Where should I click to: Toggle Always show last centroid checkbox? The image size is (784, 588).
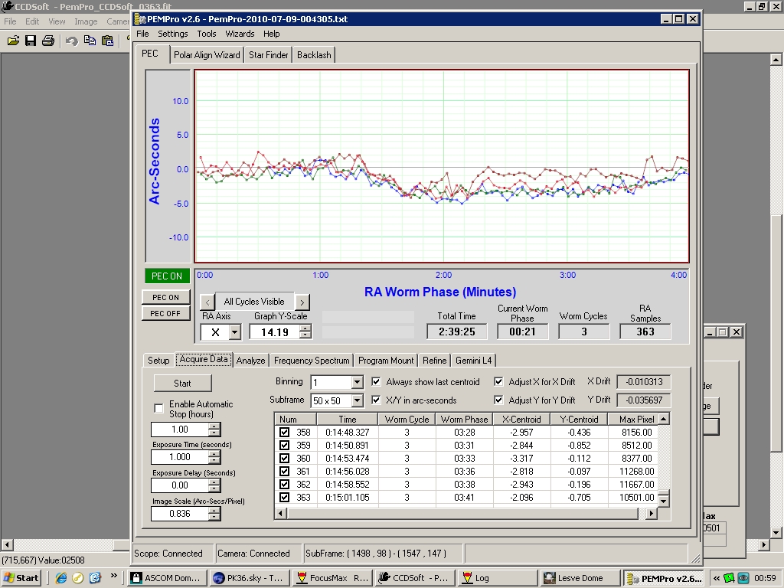point(376,381)
